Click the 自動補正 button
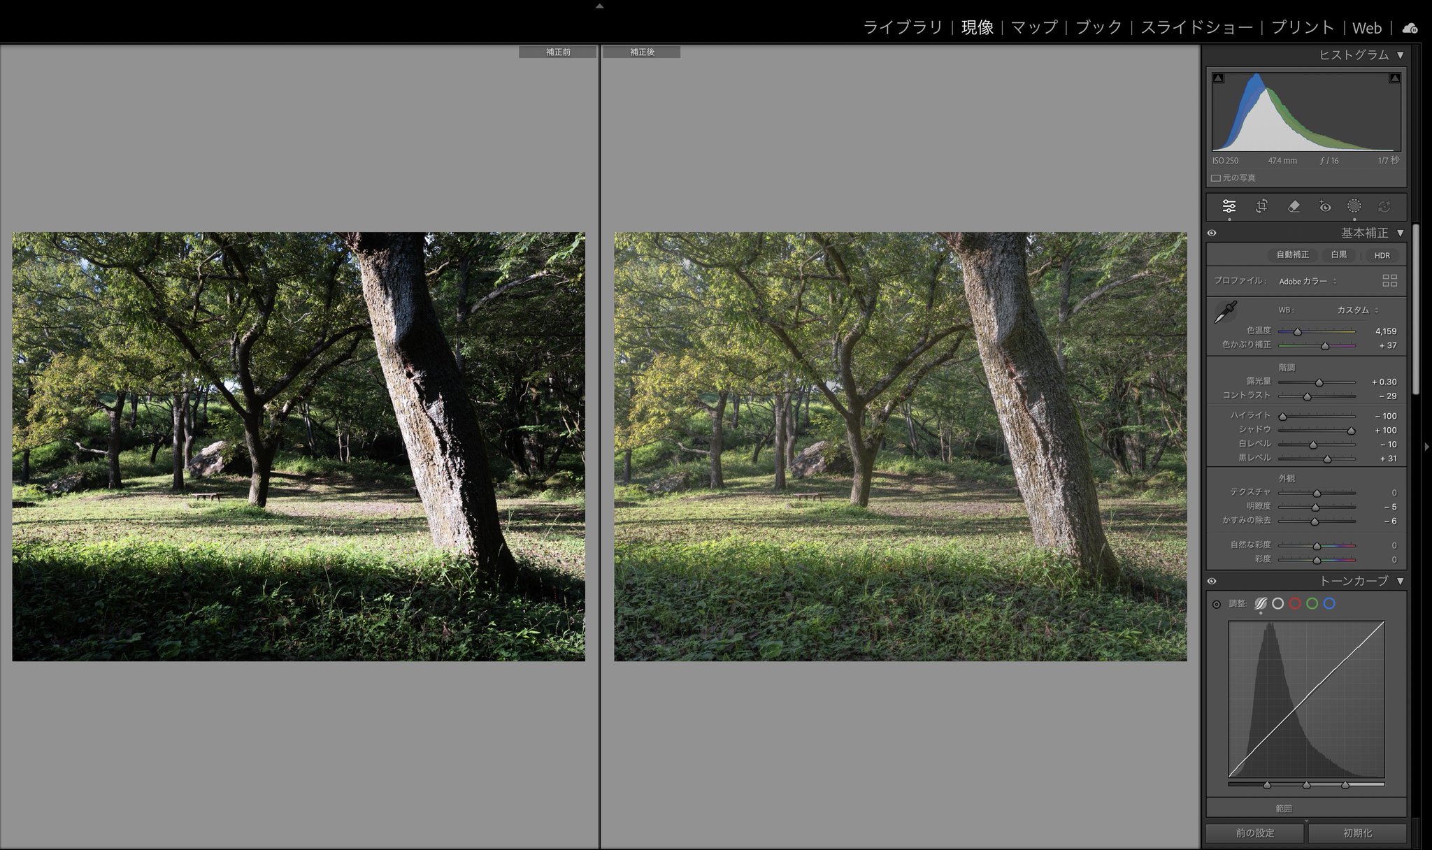This screenshot has height=850, width=1432. [x=1292, y=255]
